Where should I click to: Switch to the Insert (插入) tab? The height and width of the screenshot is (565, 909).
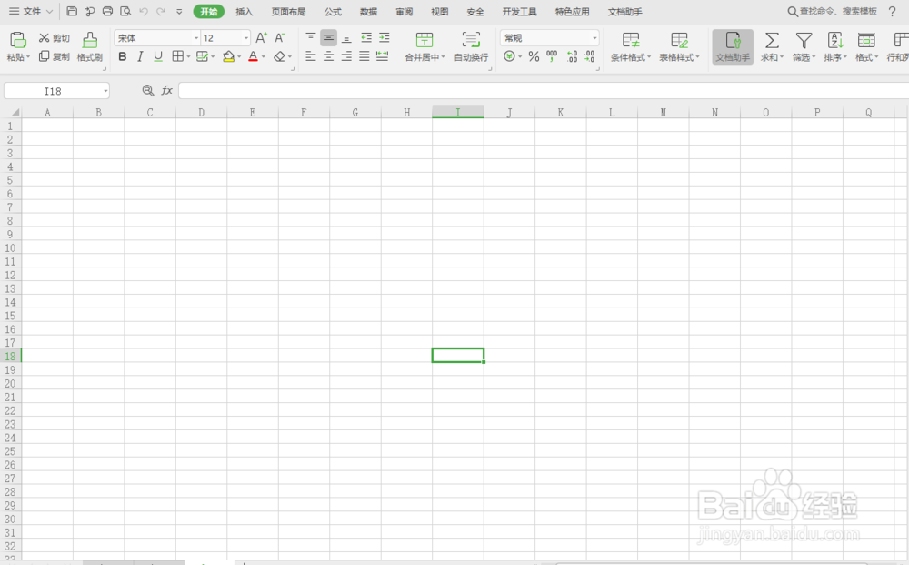244,12
